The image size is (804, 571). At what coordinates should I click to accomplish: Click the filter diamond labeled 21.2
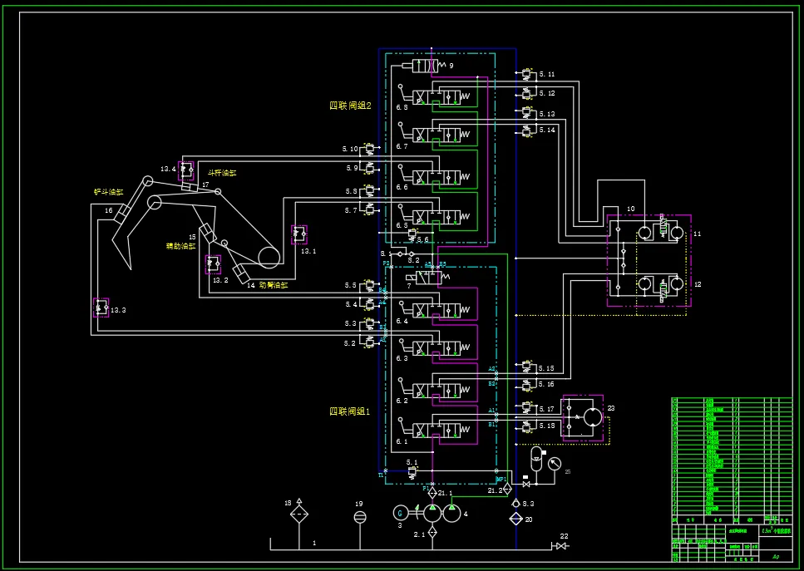[x=506, y=489]
